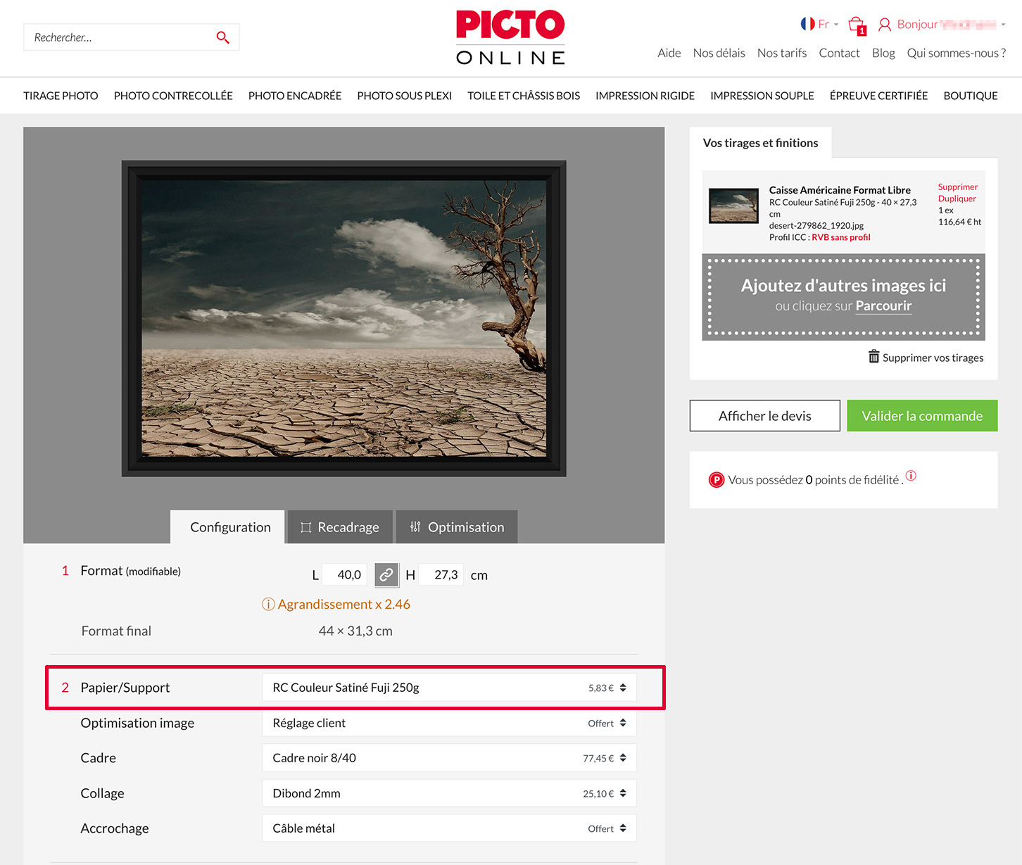Switch to the Recadrage tab
The image size is (1022, 865).
point(340,527)
